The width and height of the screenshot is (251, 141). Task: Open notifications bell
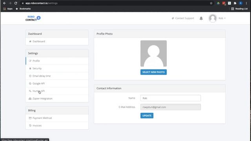coord(201,18)
